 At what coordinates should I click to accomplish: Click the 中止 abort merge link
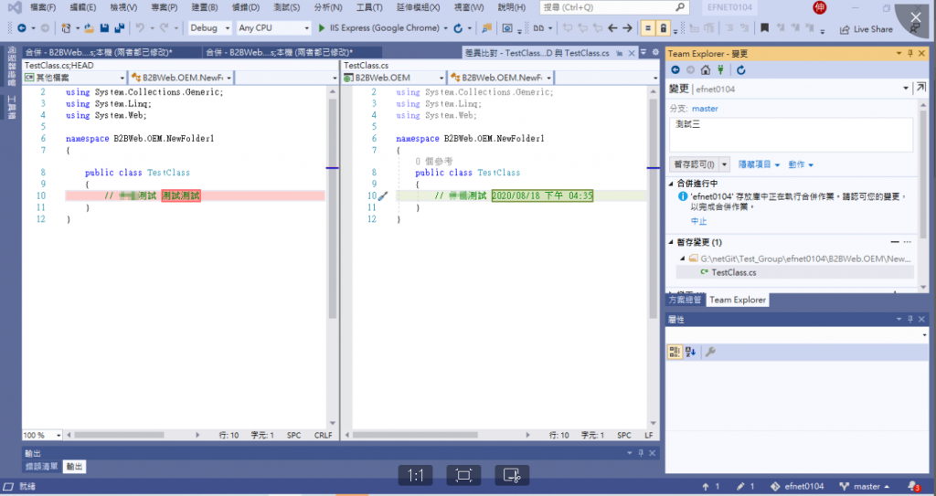click(698, 221)
